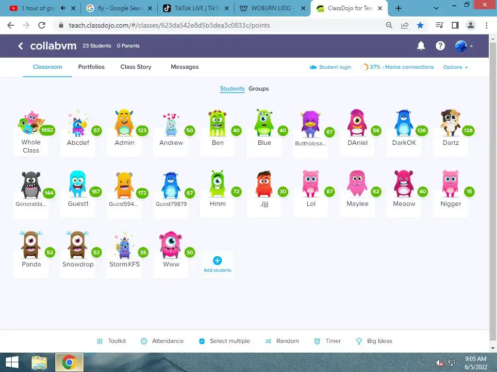Select the Guest79879 blue monster avatar
The height and width of the screenshot is (372, 497).
pyautogui.click(x=171, y=185)
